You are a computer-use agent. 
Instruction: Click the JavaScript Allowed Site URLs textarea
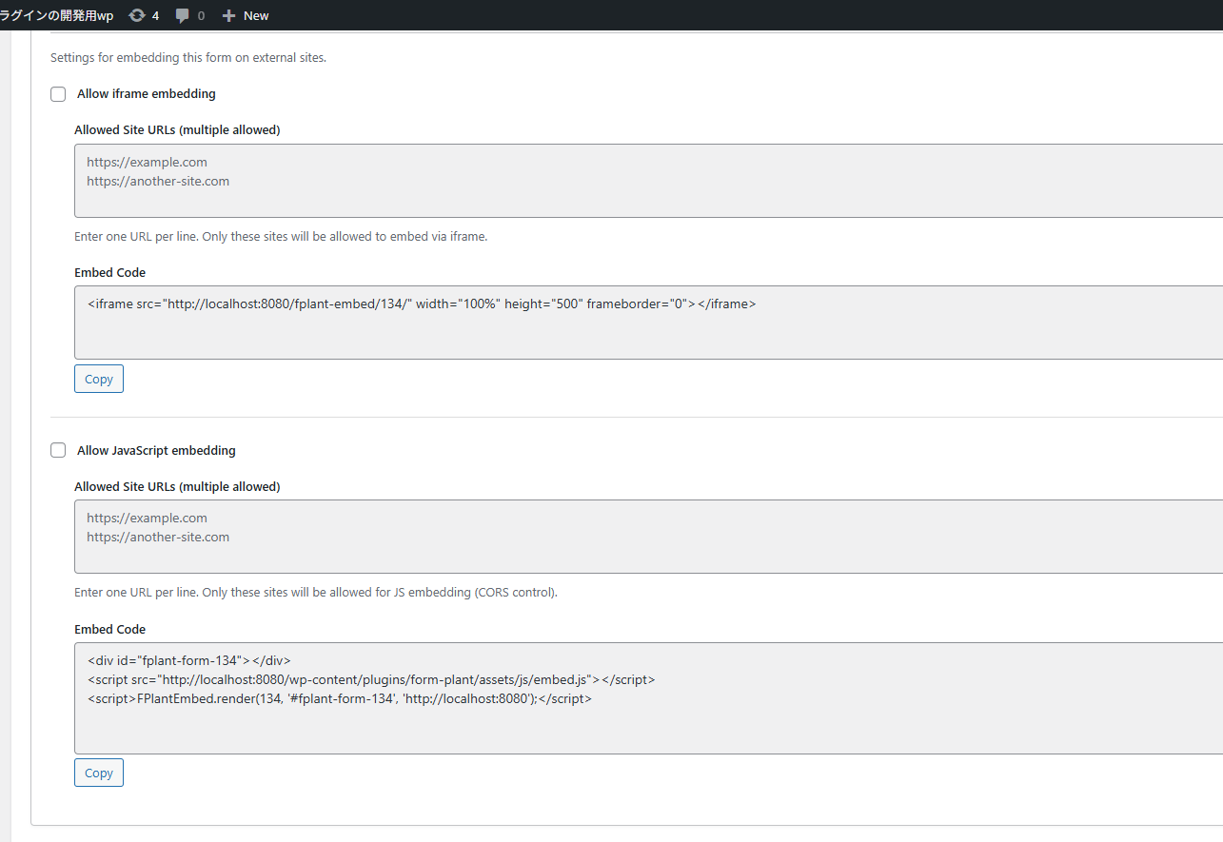click(381, 537)
